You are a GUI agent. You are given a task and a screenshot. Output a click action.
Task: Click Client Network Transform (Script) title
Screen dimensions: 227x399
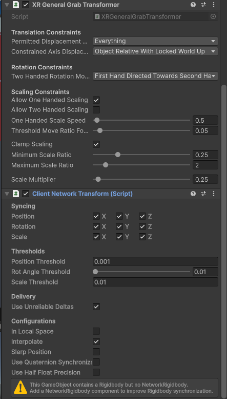[x=82, y=194]
